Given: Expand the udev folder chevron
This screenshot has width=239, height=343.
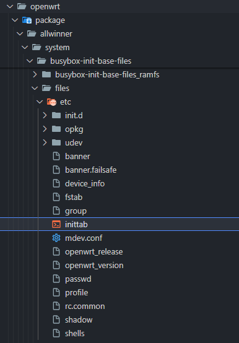Looking at the screenshot, I should (x=45, y=142).
